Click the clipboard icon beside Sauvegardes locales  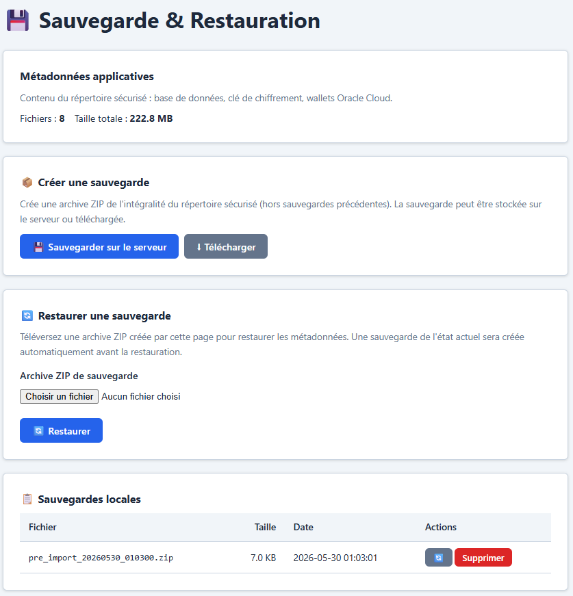(27, 499)
